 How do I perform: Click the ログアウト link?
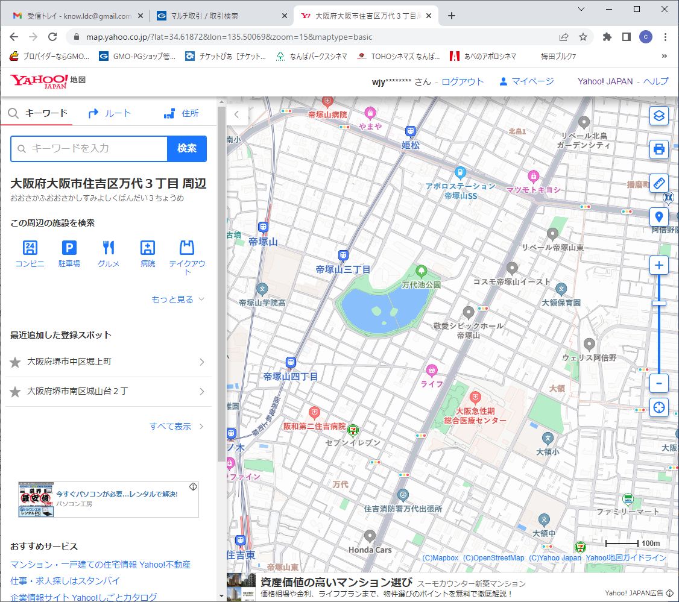[x=463, y=81]
